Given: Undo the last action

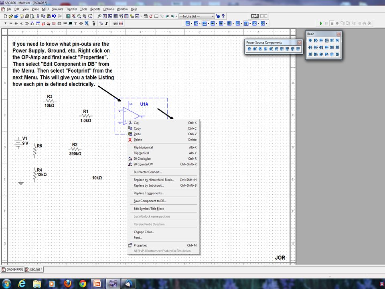Looking at the screenshot, I should [x=54, y=16].
